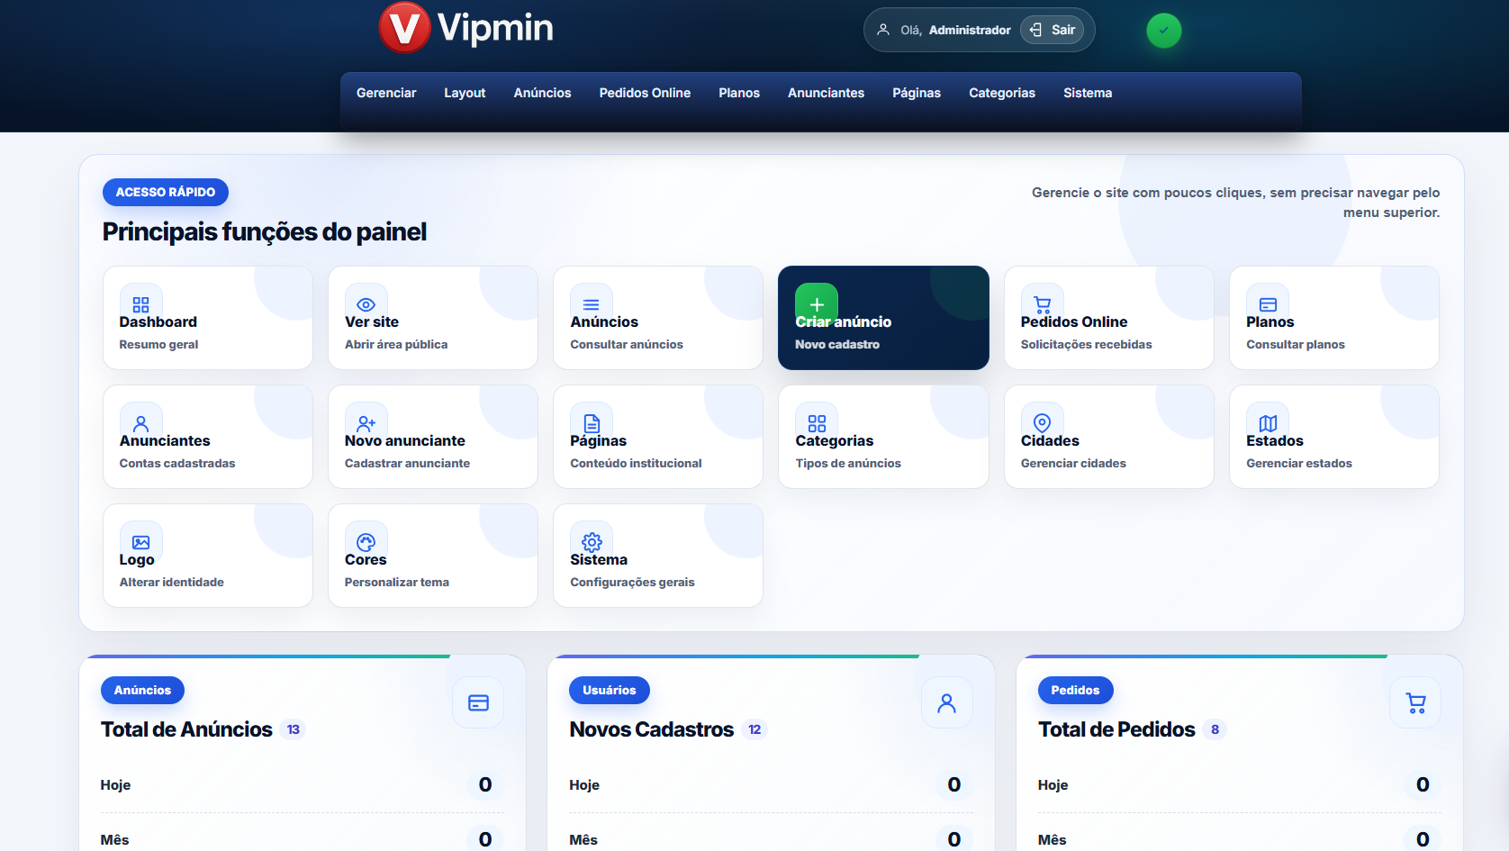This screenshot has height=851, width=1509.
Task: Open the Gerenciar menu
Action: 386,93
